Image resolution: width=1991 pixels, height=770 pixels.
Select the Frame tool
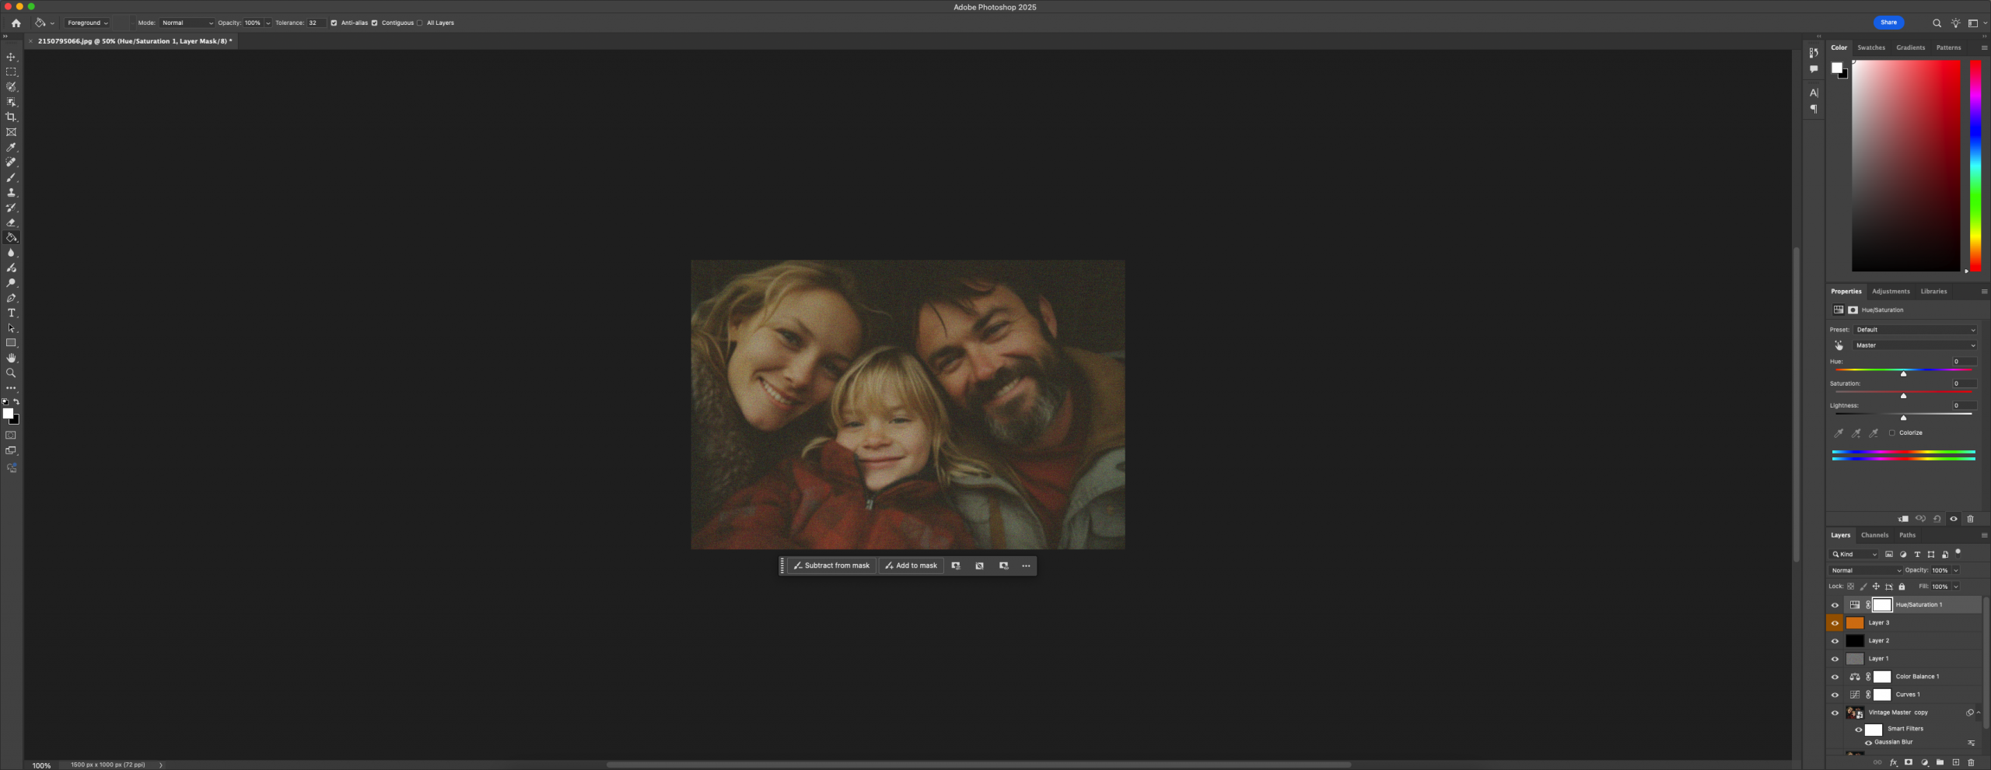11,132
